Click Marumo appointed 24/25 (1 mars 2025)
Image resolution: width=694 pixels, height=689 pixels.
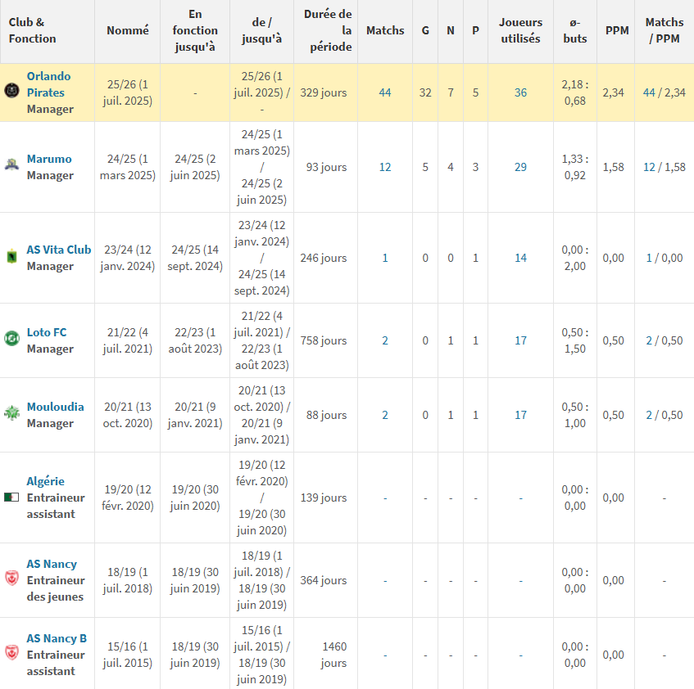(x=128, y=167)
